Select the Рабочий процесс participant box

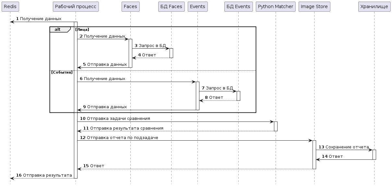pyautogui.click(x=76, y=6)
